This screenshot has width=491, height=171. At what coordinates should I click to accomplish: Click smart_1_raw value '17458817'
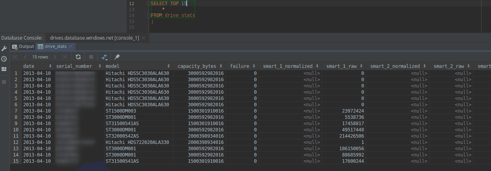(x=352, y=124)
